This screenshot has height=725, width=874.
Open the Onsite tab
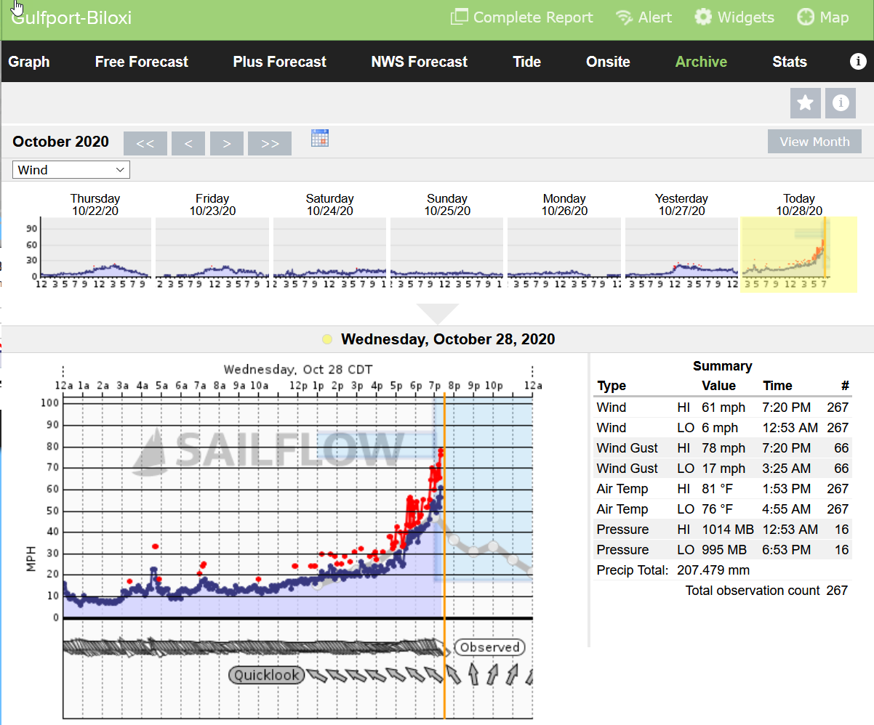pyautogui.click(x=609, y=62)
